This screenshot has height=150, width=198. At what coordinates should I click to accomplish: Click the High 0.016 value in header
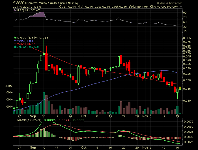coord(85,7)
